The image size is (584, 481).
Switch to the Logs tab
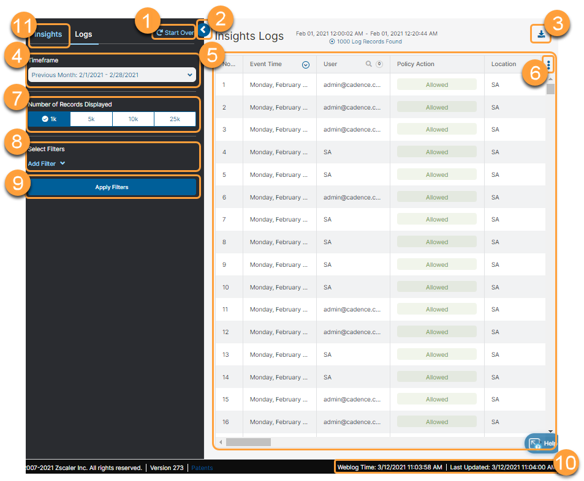click(x=84, y=34)
